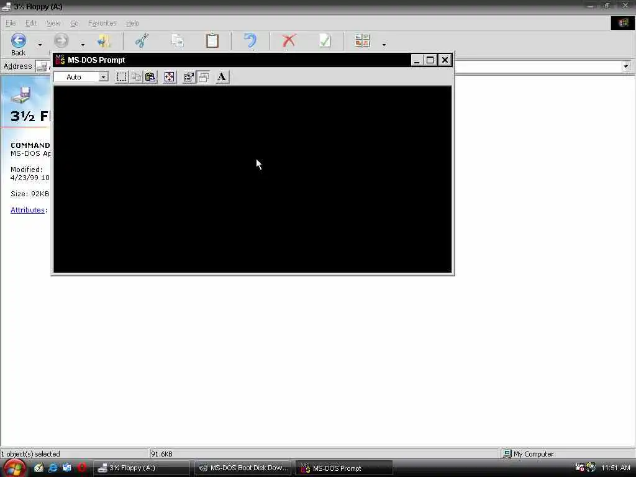Screen dimensions: 636x477
Task: Open the Forward history dropdown arrow
Action: pyautogui.click(x=83, y=45)
